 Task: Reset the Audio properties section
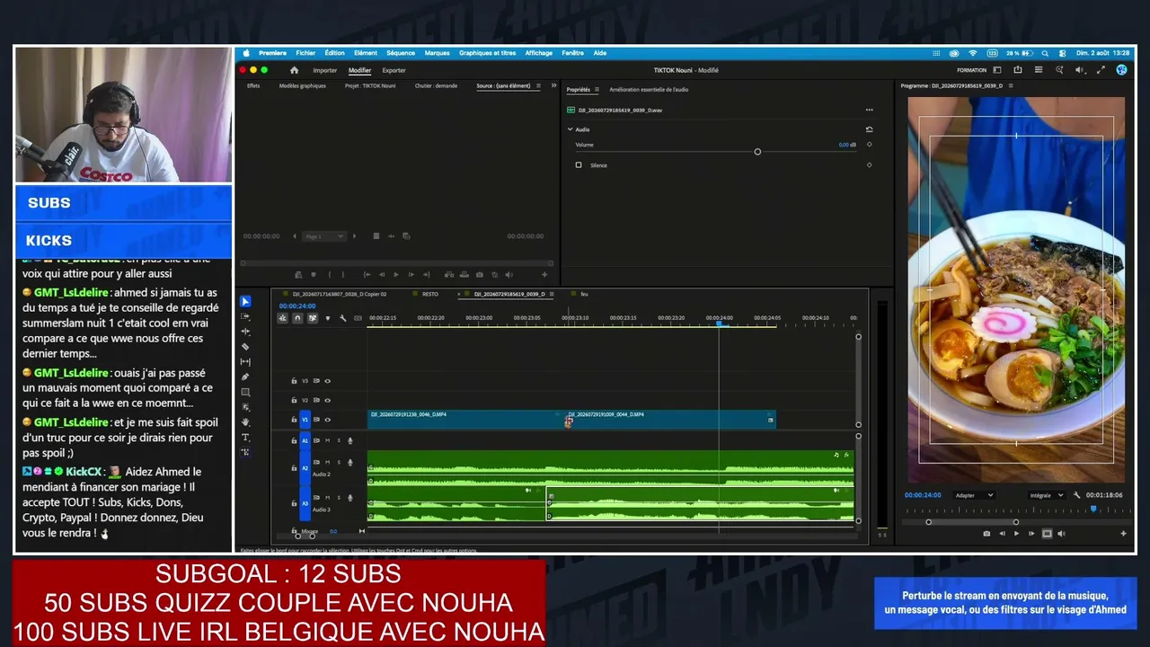(869, 129)
